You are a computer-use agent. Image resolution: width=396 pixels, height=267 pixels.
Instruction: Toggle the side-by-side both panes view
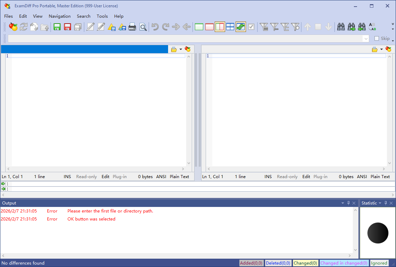point(220,27)
